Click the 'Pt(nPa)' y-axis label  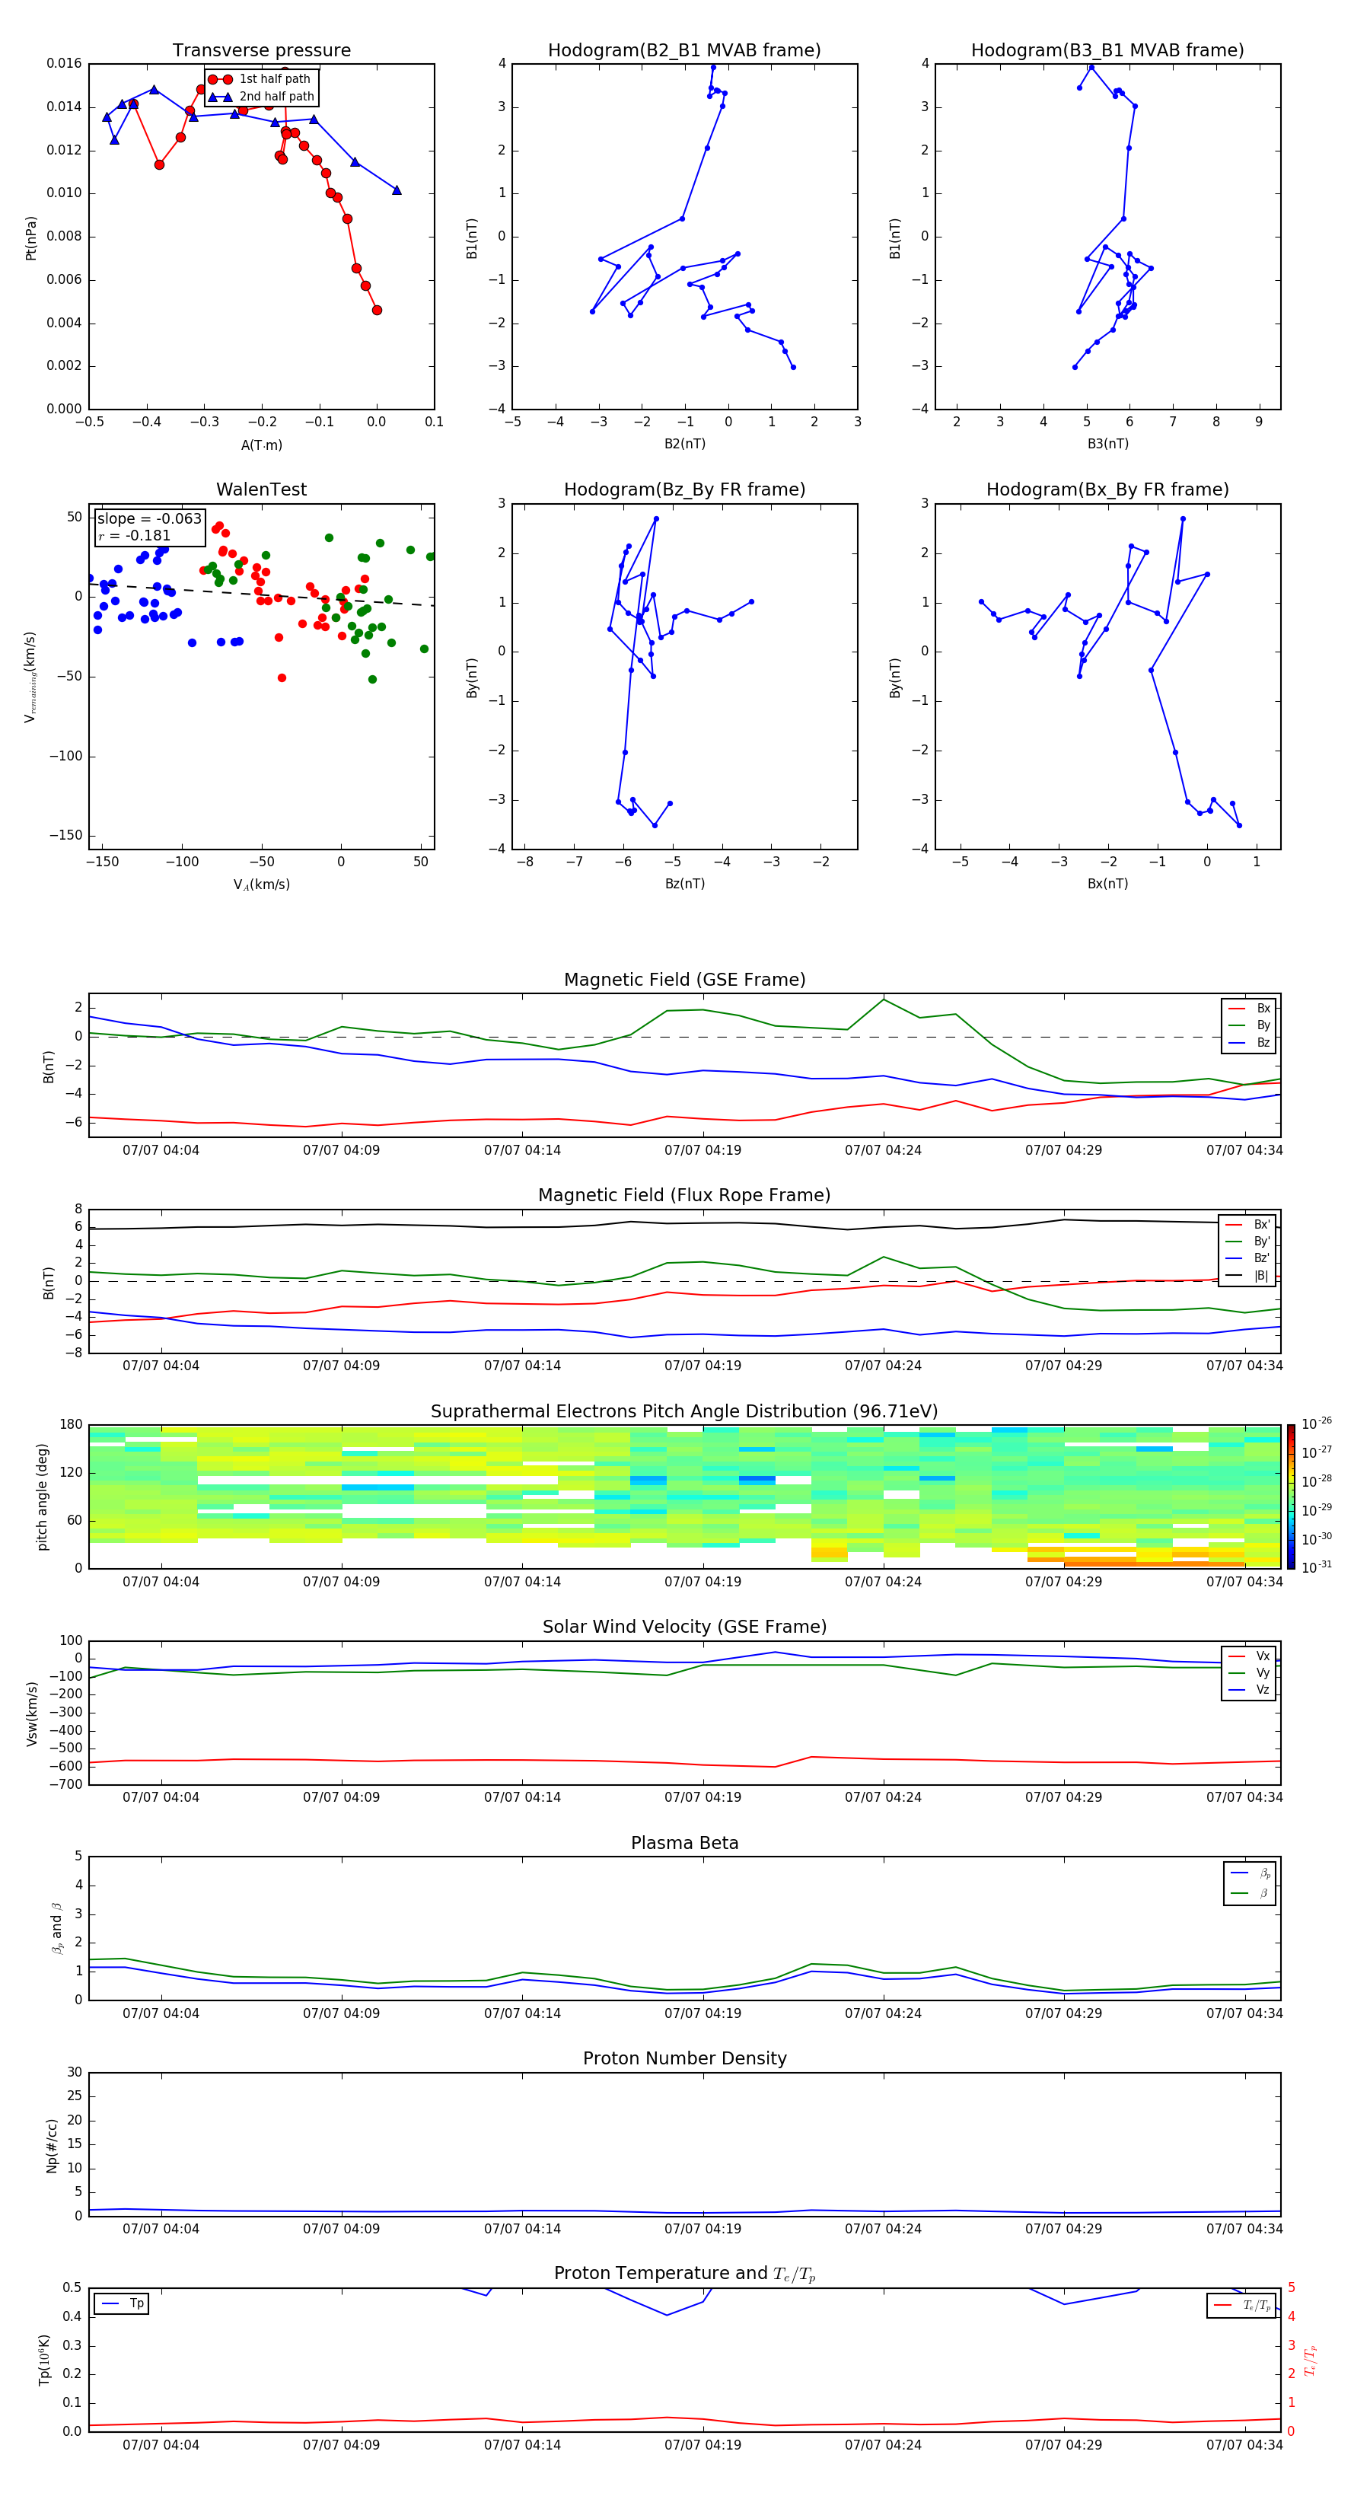coord(31,237)
